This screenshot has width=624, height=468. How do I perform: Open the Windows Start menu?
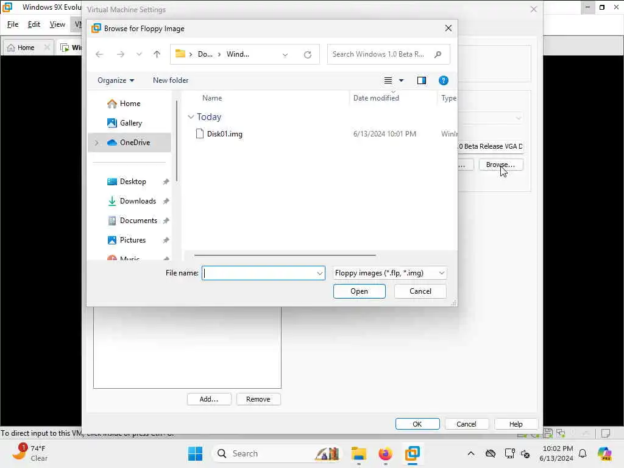[x=195, y=453]
